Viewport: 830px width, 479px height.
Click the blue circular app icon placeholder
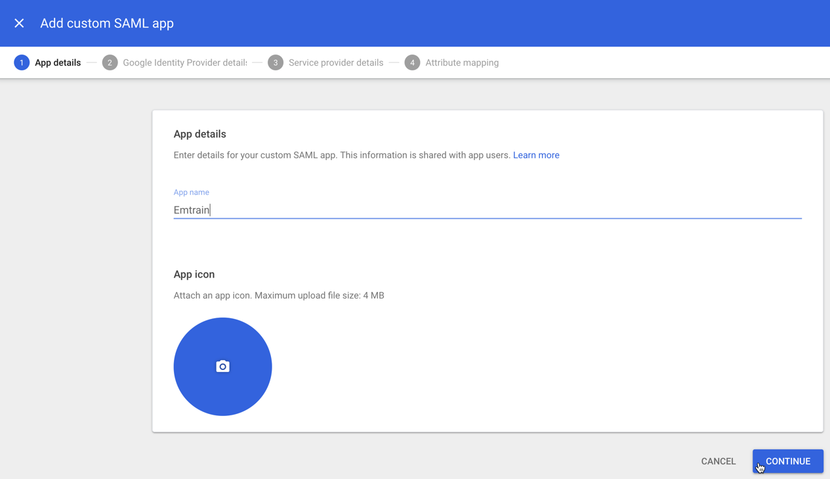tap(222, 366)
